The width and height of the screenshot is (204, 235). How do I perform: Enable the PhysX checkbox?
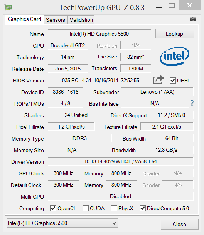[x=114, y=208]
